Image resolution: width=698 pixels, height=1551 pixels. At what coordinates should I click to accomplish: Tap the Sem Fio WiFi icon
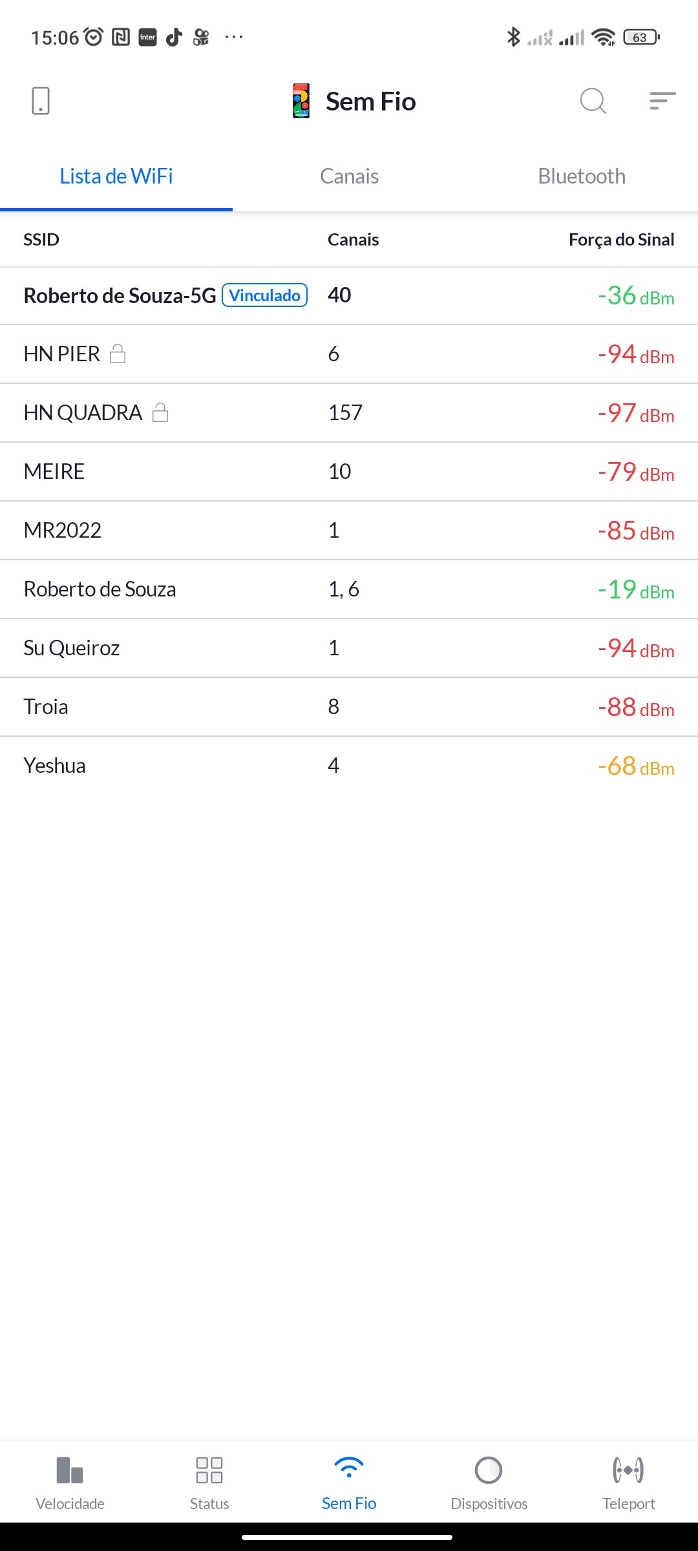349,1468
